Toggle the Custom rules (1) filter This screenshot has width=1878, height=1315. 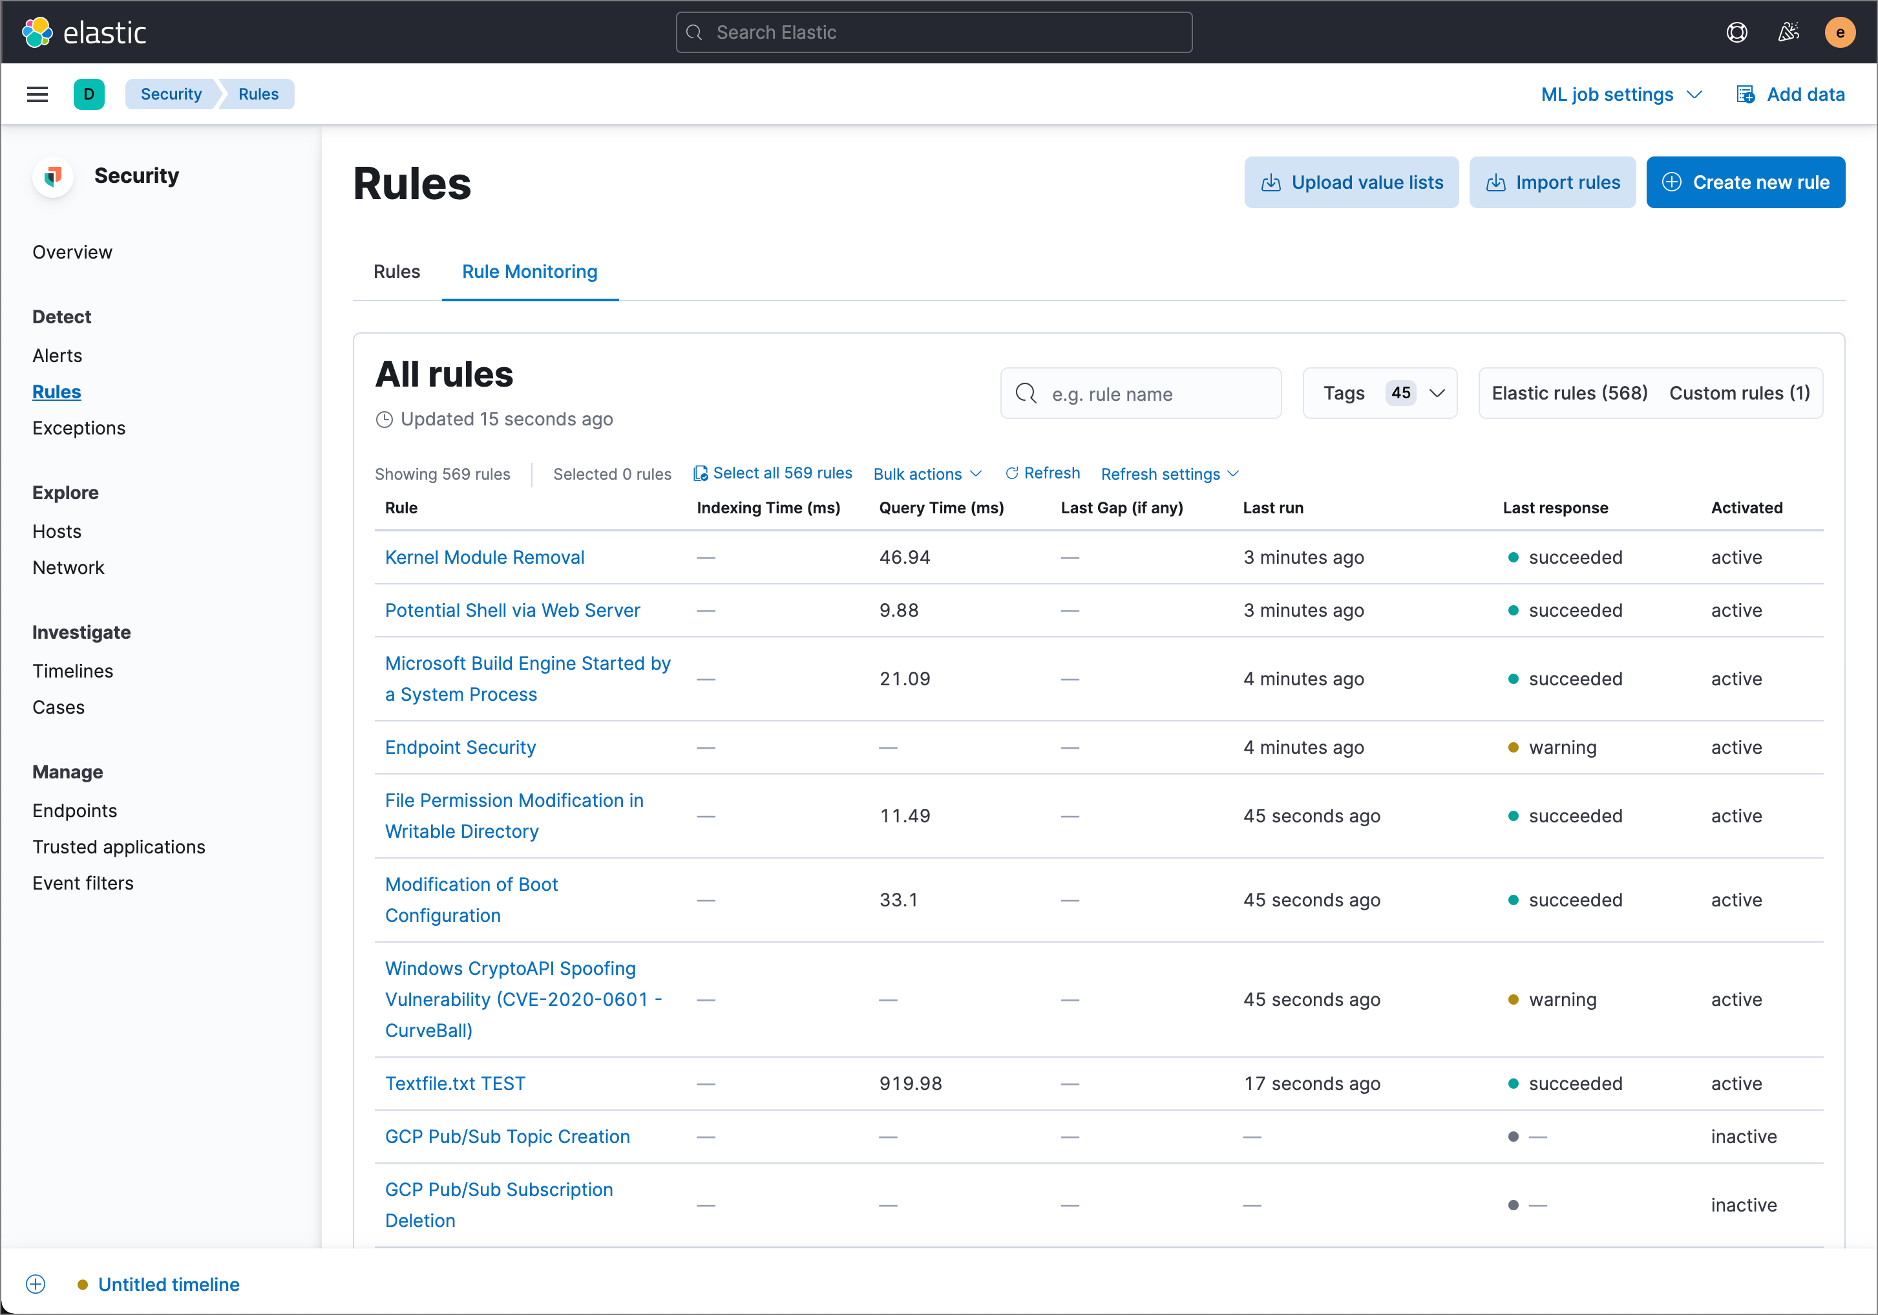[1739, 394]
